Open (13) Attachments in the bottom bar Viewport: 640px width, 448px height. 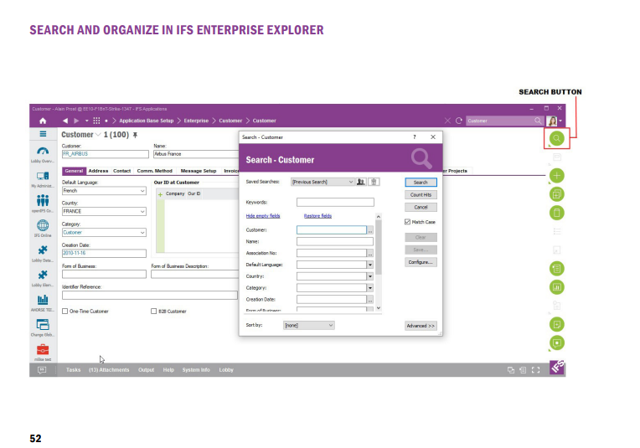(109, 370)
